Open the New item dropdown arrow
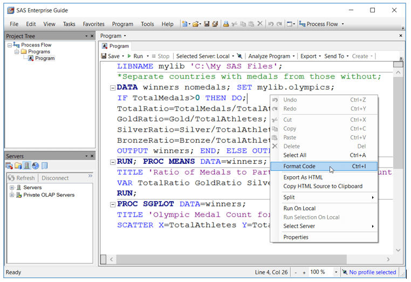411x282 pixels. coord(189,24)
